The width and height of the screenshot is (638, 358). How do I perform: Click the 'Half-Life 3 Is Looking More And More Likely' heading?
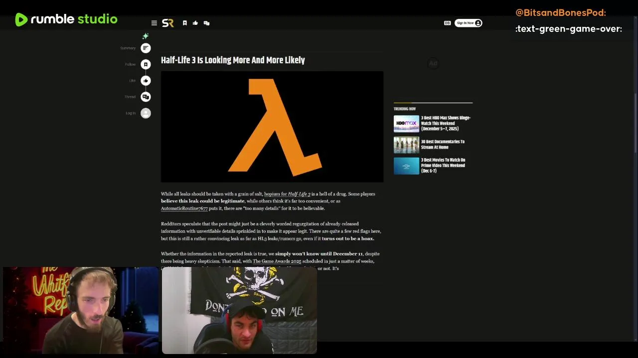click(x=233, y=60)
